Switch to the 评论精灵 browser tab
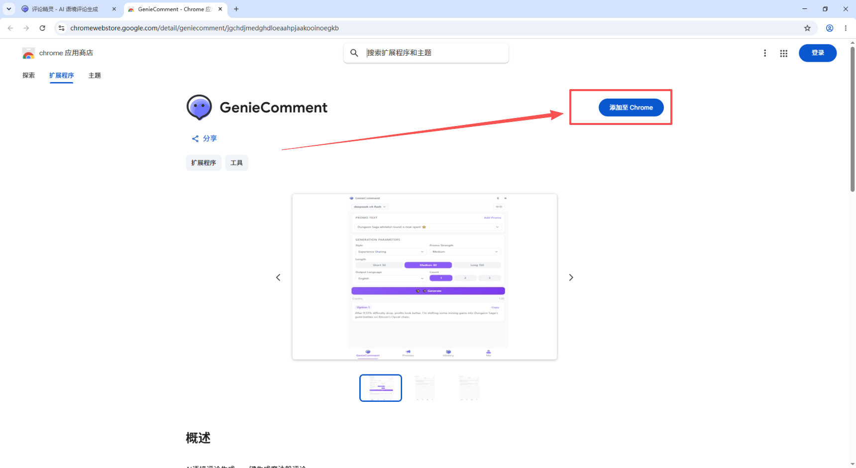This screenshot has height=468, width=856. click(65, 9)
